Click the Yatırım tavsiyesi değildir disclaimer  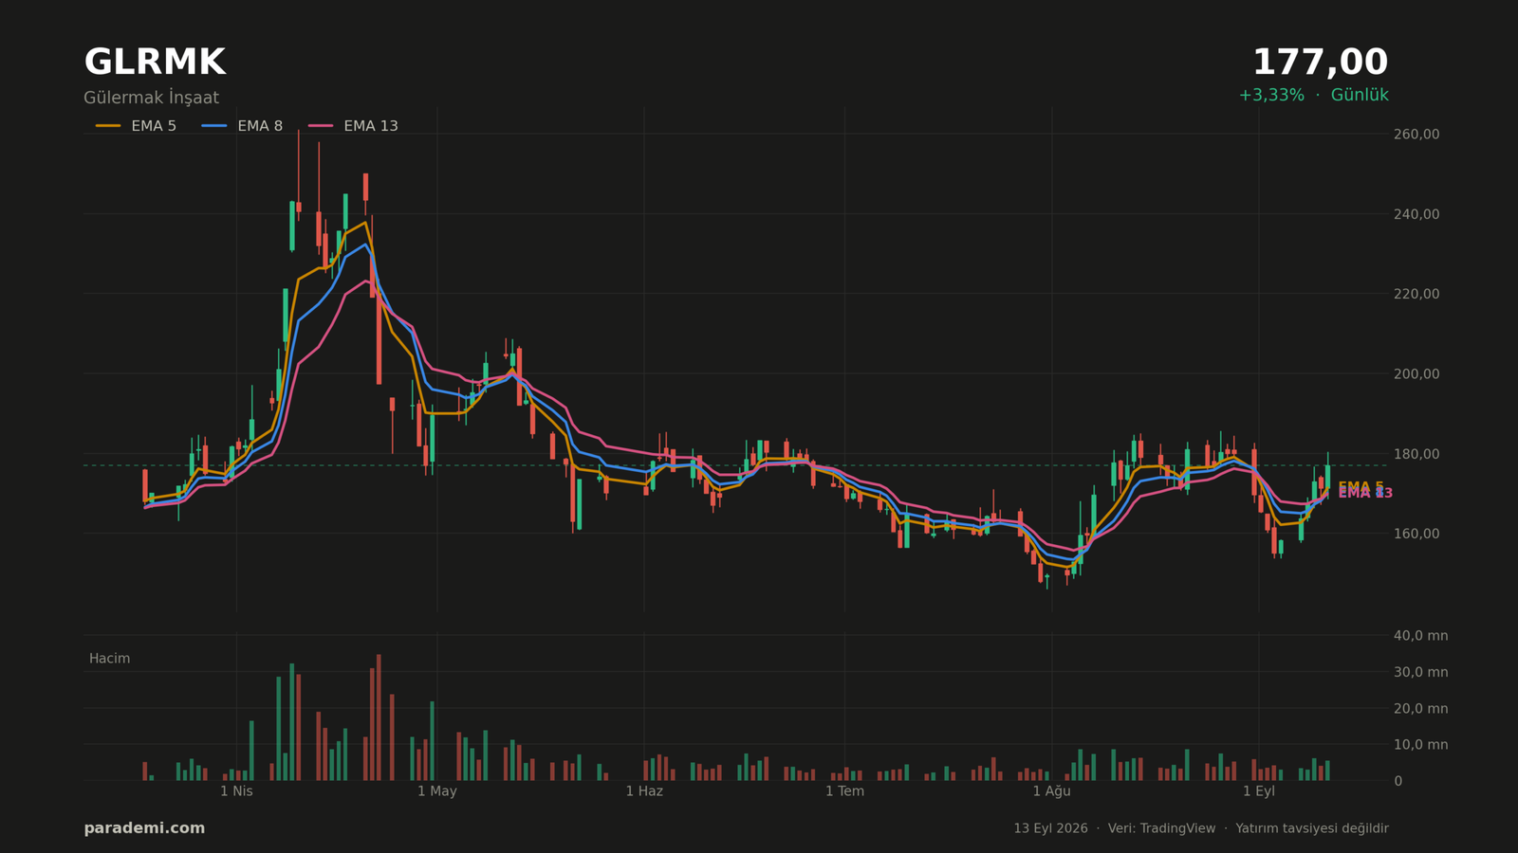[1312, 828]
